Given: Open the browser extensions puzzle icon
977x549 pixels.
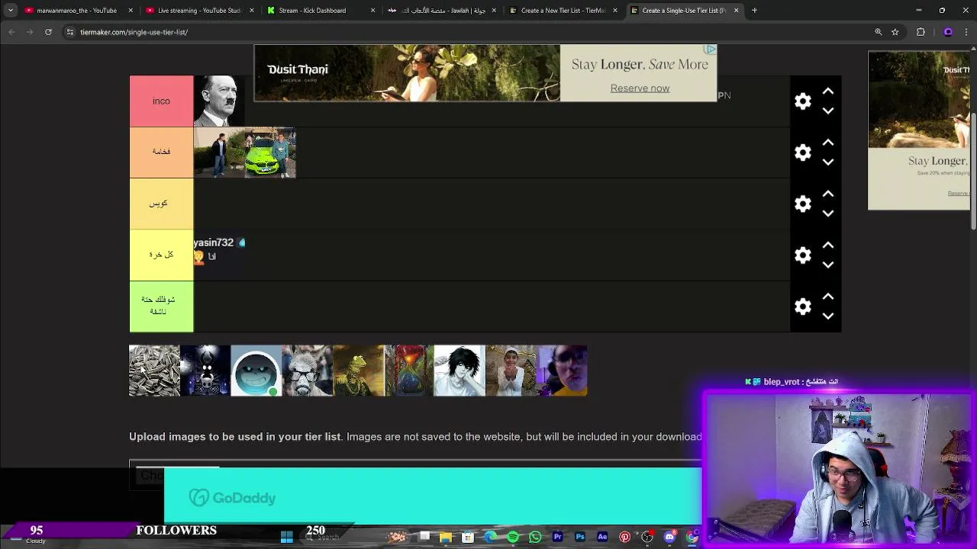Looking at the screenshot, I should point(921,32).
